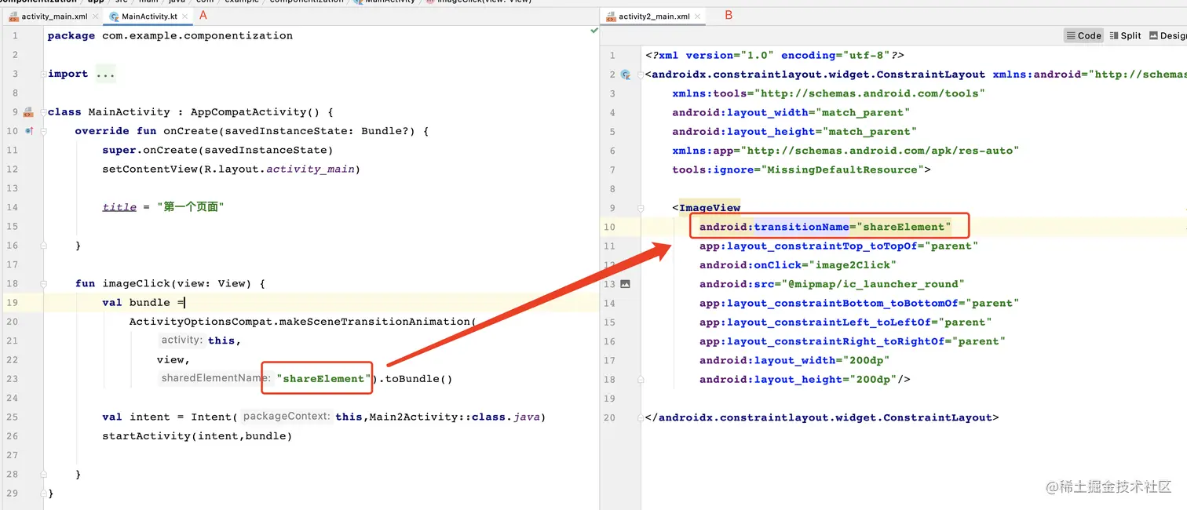This screenshot has width=1187, height=510.
Task: Click 'activity:' parameter hint on line 21
Action: [182, 341]
